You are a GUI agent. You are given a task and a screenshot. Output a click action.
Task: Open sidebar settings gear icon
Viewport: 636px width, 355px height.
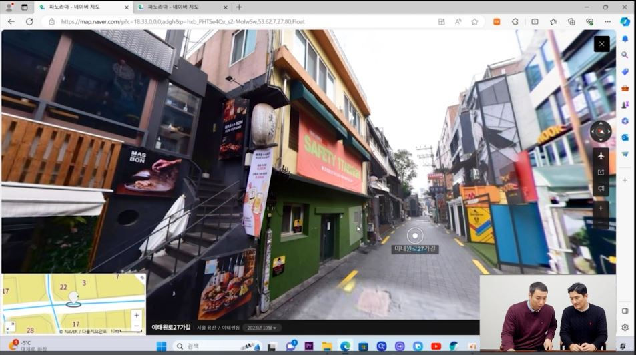625,327
